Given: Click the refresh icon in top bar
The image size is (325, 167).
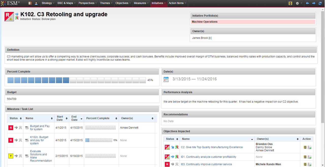Looking at the screenshot, I should click(320, 3).
